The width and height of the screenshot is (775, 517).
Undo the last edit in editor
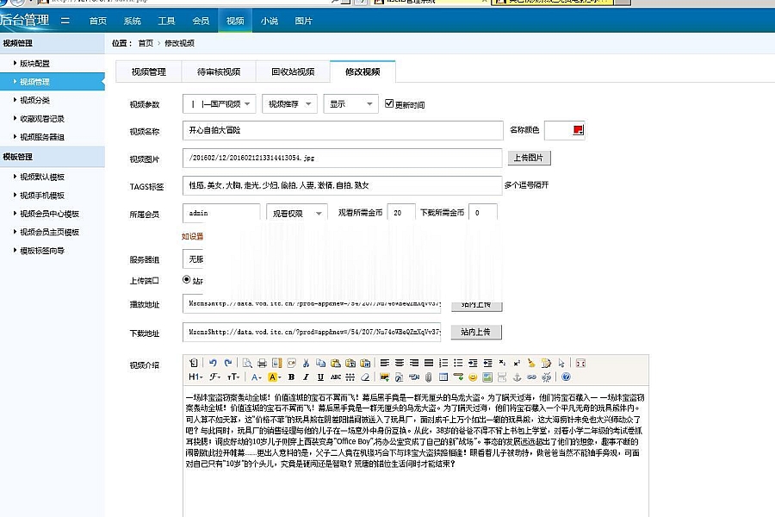pyautogui.click(x=213, y=363)
